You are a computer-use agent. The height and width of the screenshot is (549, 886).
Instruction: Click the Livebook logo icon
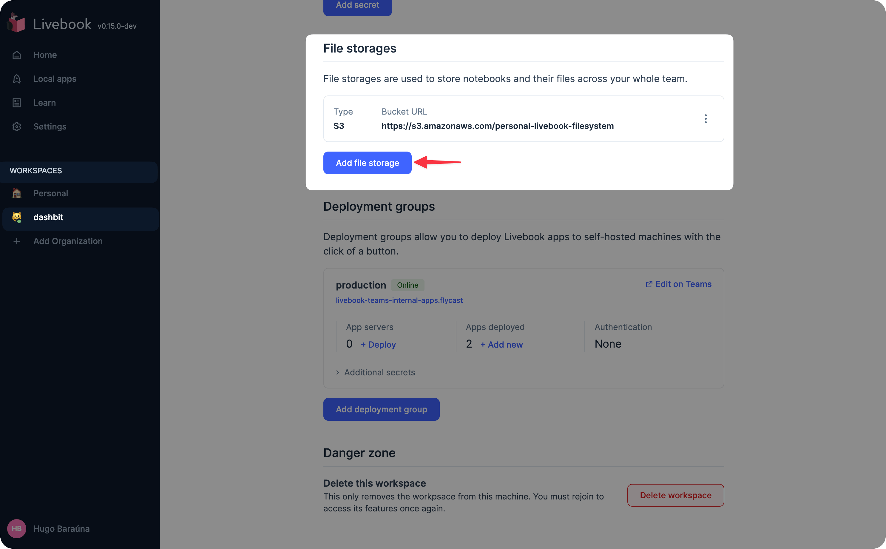[16, 23]
